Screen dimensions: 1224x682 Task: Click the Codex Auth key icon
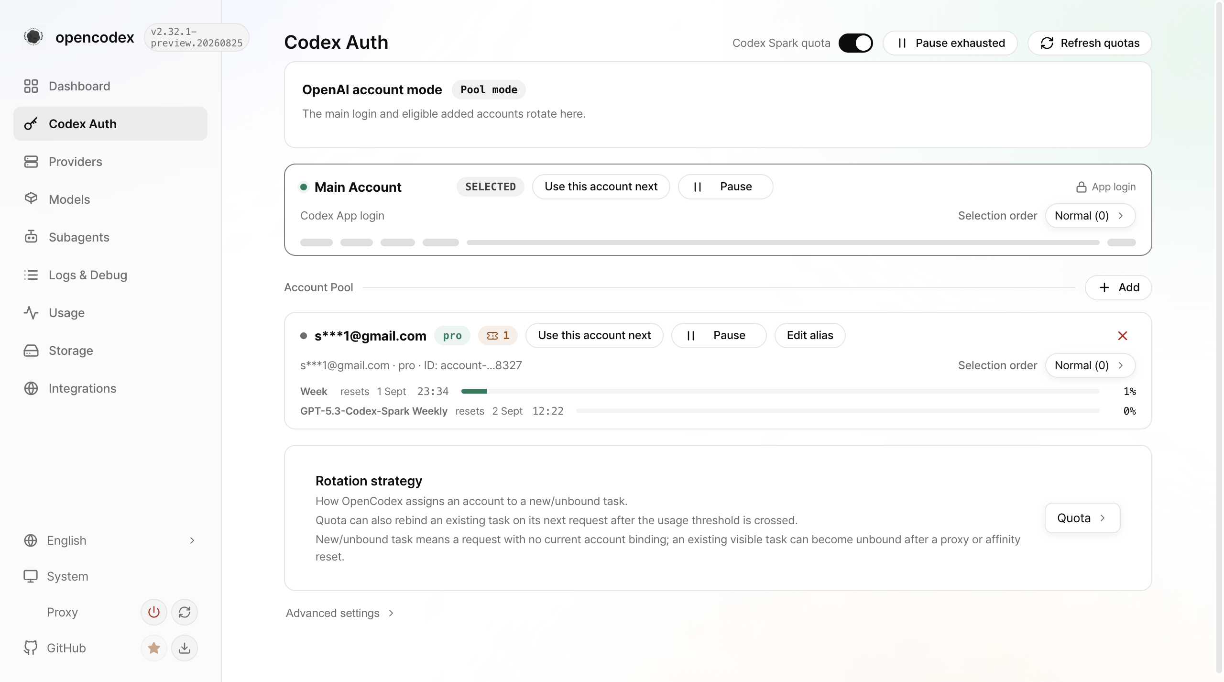31,124
